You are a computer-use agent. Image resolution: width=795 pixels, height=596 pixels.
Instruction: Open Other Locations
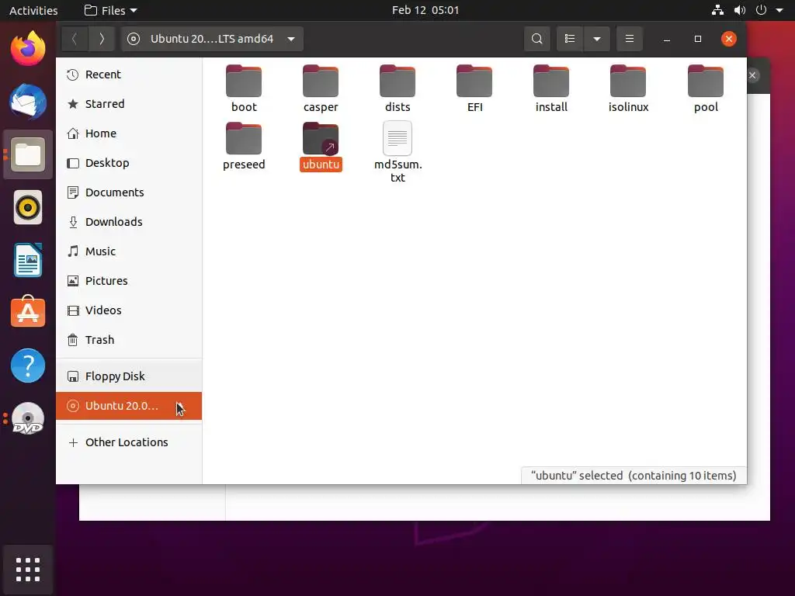tap(129, 442)
